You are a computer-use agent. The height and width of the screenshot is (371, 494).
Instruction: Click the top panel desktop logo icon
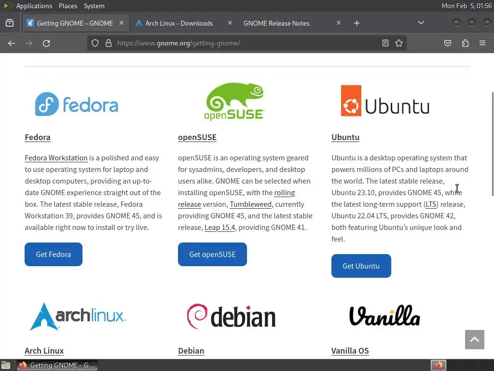tap(8, 6)
